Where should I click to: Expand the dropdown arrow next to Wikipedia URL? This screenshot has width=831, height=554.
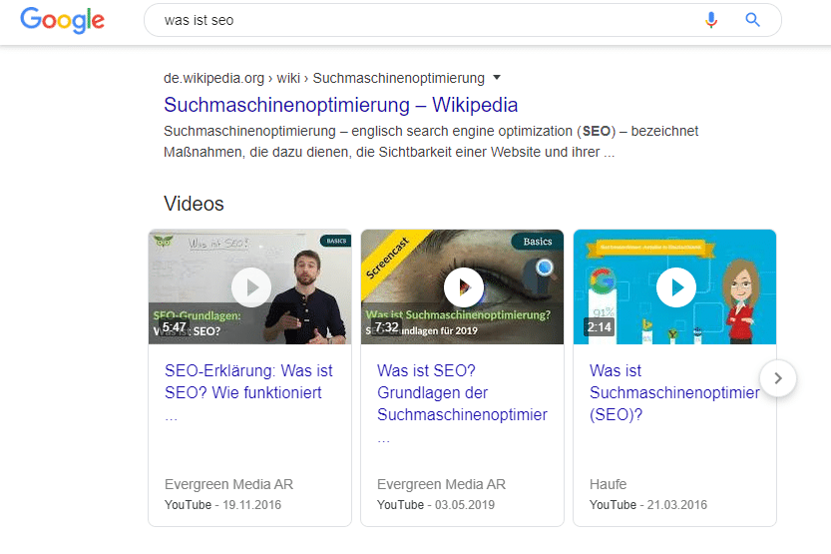point(497,78)
